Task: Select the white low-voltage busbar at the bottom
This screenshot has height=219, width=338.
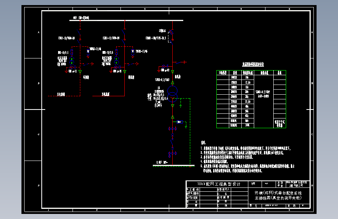Action: tap(173, 166)
